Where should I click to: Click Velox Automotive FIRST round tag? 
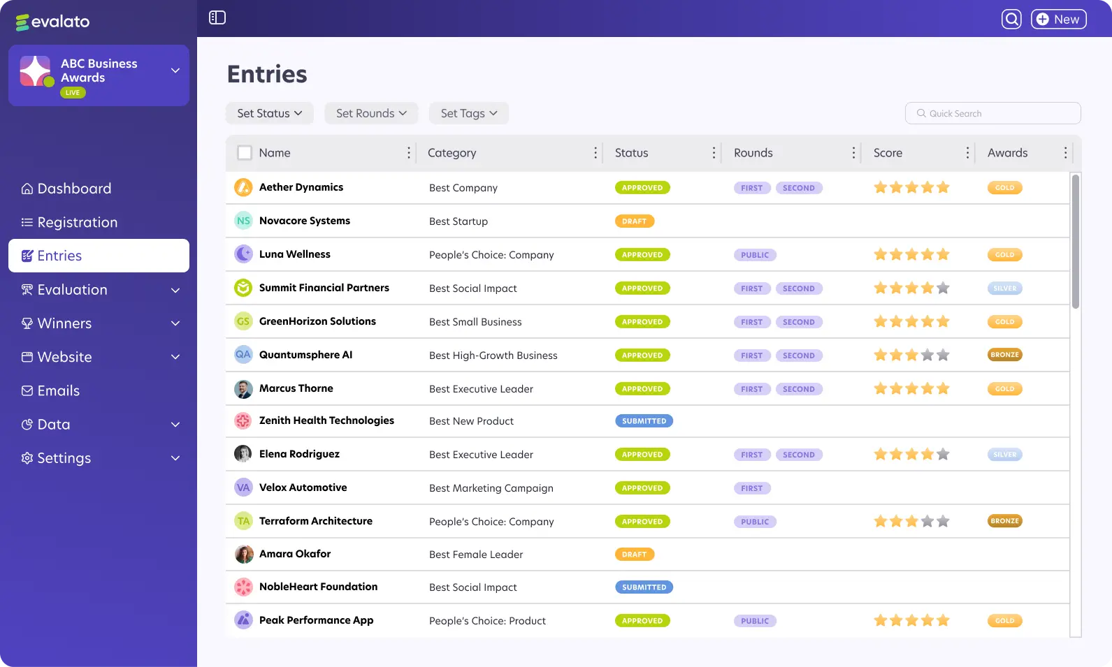[752, 488]
